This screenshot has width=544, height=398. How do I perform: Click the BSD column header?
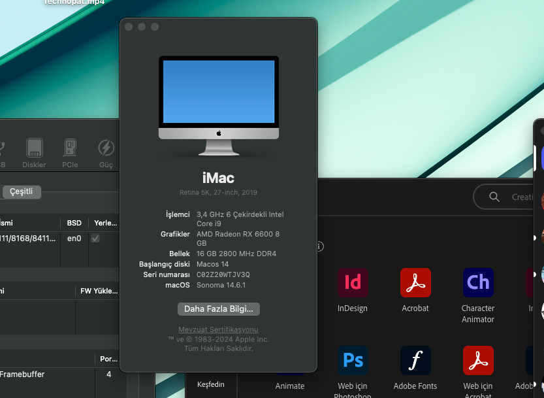[x=74, y=223]
